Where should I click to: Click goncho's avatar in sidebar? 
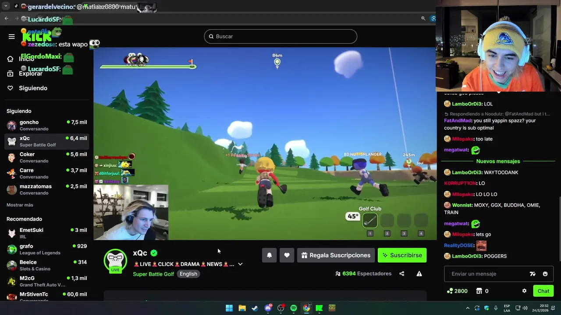[12, 126]
